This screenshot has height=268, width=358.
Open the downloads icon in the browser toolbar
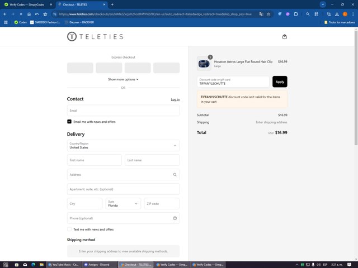(x=337, y=14)
